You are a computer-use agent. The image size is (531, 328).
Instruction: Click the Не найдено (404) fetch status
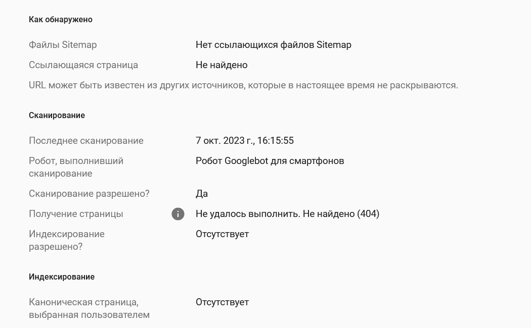287,214
